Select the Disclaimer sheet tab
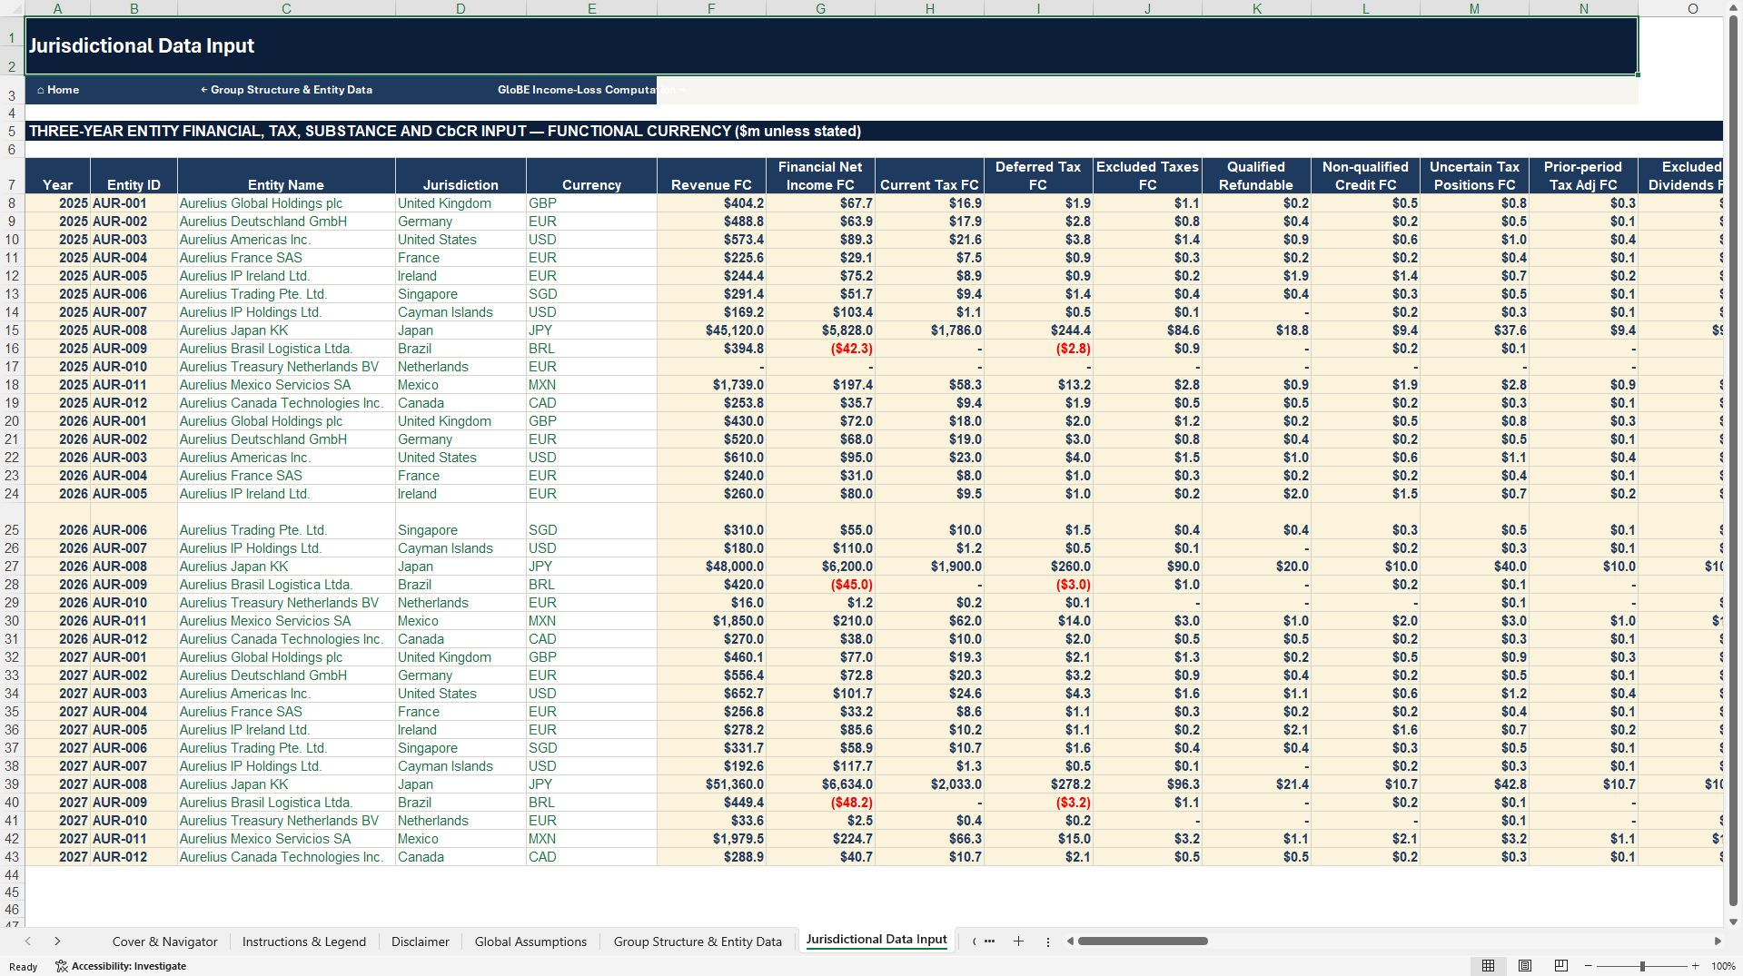Screen dimensions: 1743x976 tap(421, 941)
